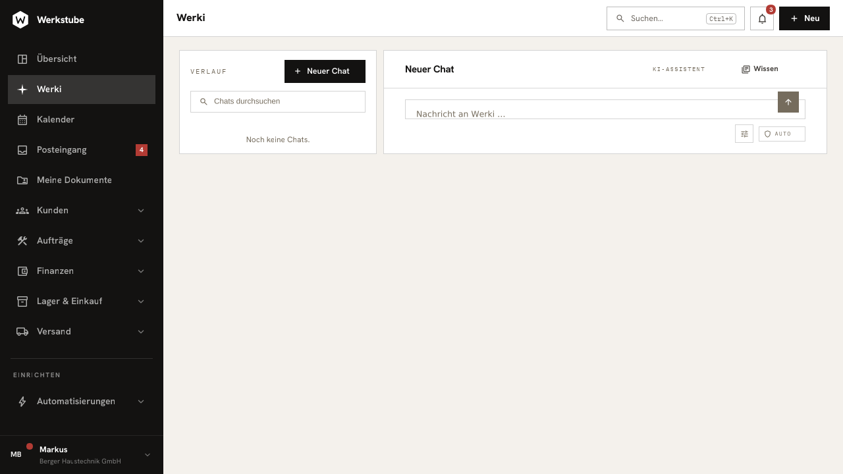Viewport: 843px width, 474px height.
Task: Click into the Suchen… search field
Action: click(675, 18)
